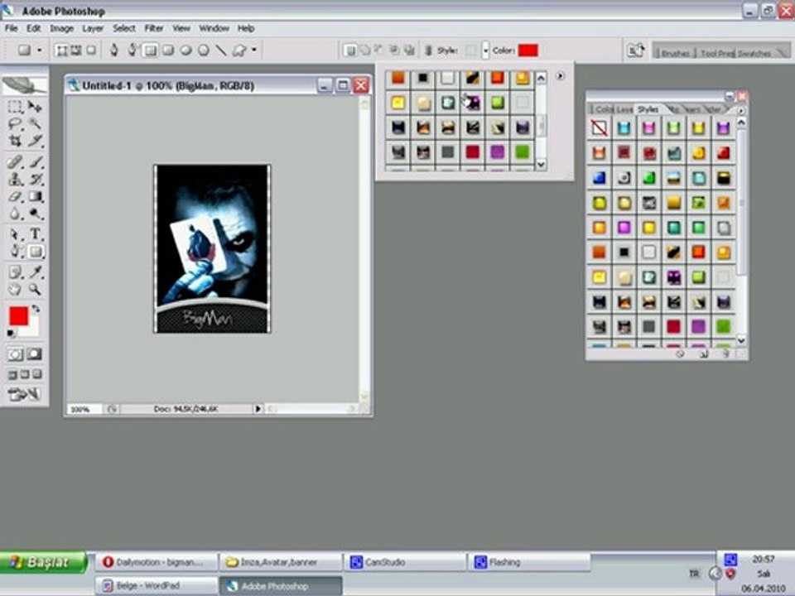Switch to Full Screen mode

(37, 375)
